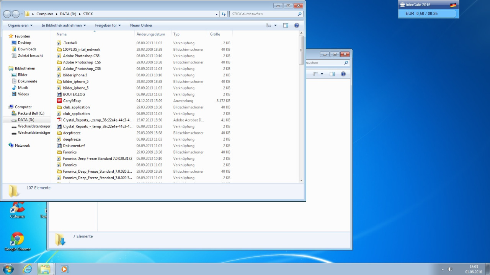Click the volume speaker icon in the tray
Image resolution: width=490 pixels, height=275 pixels.
pos(450,269)
